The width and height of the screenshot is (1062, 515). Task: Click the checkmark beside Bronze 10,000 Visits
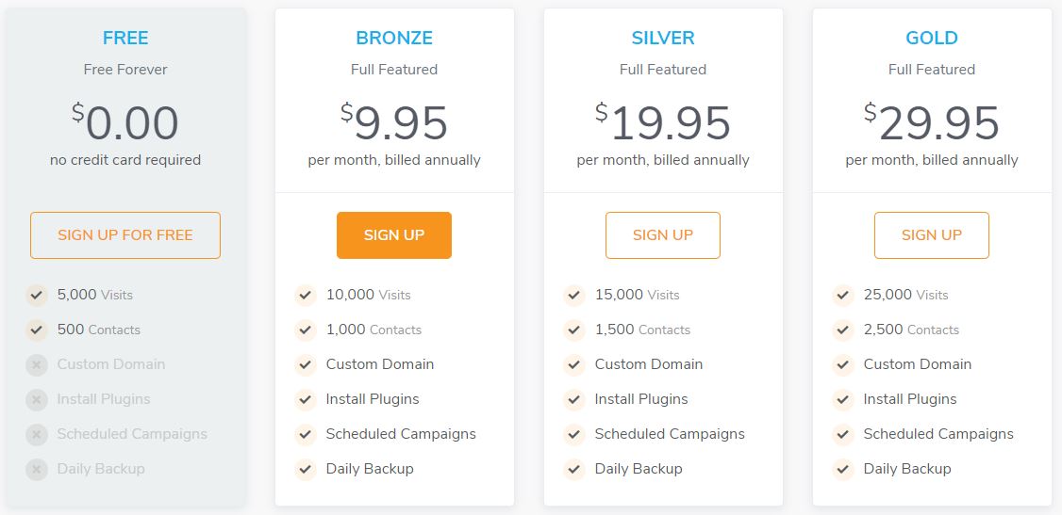(x=306, y=296)
